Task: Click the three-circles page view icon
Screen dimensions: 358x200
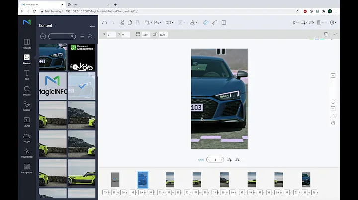Action: coord(201,160)
